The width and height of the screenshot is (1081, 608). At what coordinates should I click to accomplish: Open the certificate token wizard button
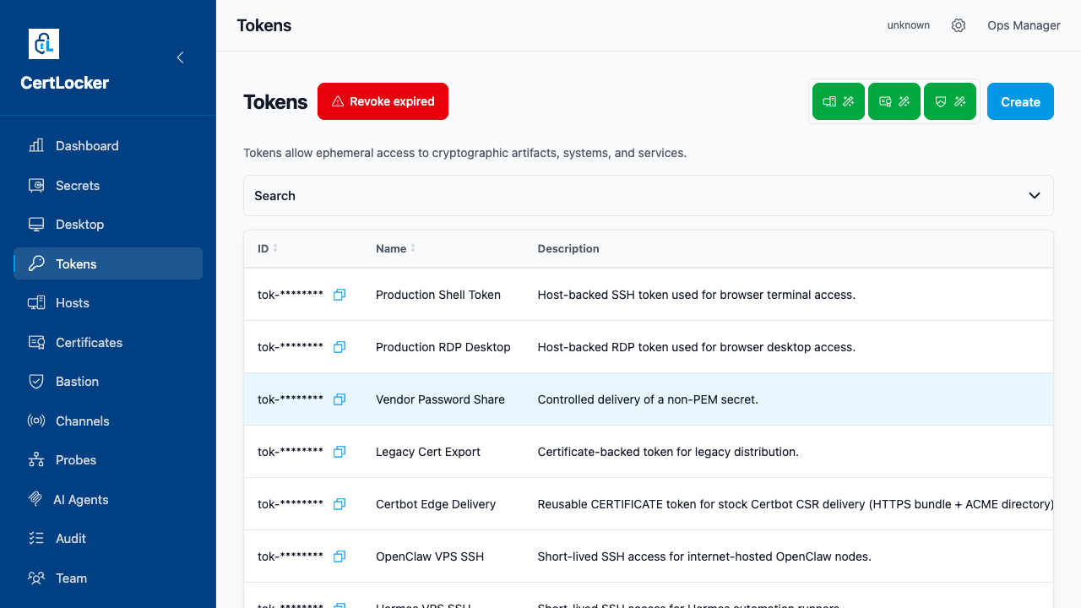[x=894, y=101]
